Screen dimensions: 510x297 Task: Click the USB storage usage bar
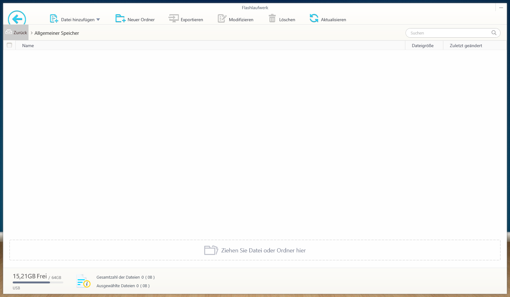[38, 282]
